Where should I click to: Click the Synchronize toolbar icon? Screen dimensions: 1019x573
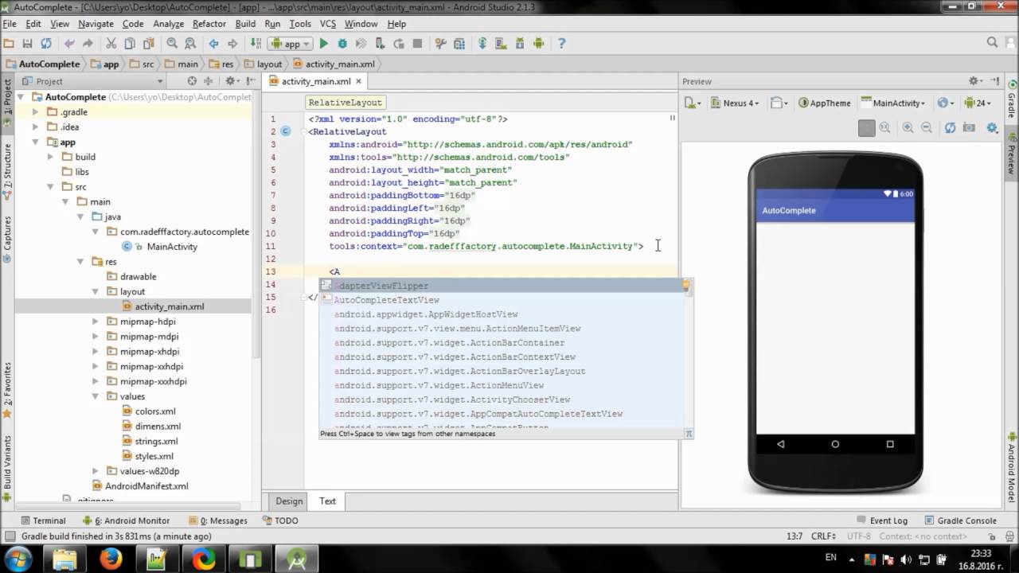pos(45,44)
